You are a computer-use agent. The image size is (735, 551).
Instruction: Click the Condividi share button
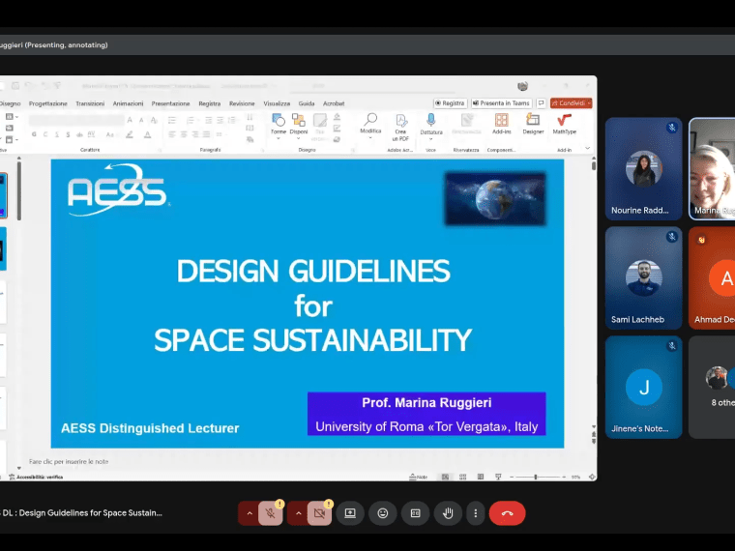pos(571,103)
